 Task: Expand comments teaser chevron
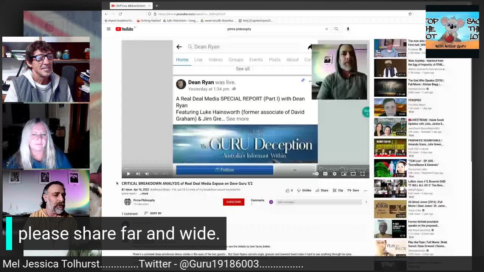pos(366,202)
